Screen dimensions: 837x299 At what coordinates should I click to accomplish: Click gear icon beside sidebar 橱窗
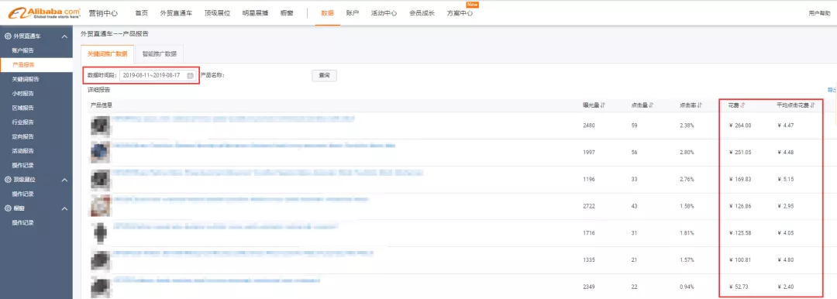(x=8, y=208)
